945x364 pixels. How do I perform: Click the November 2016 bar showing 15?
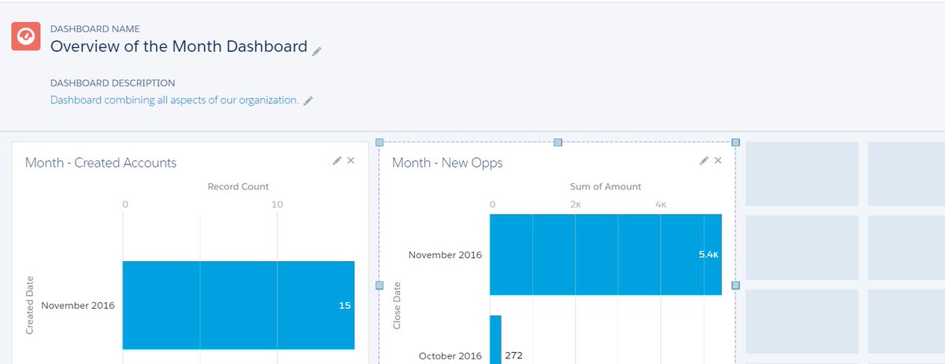pos(239,305)
